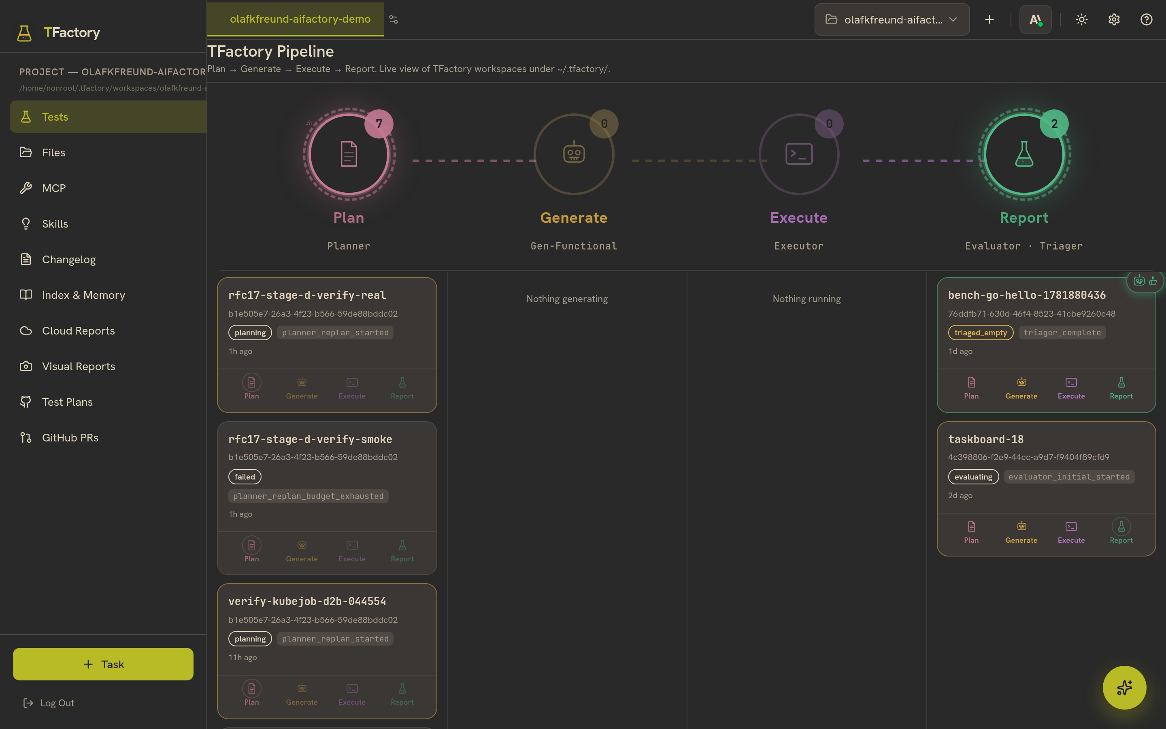Viewport: 1166px width, 729px height.
Task: Open the Tests section in sidebar
Action: pos(109,117)
